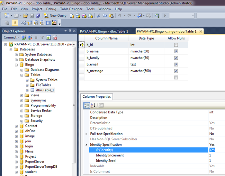Click Disconnect server icon in Object Explorer
Screen dimensions: 225x176
(30, 38)
